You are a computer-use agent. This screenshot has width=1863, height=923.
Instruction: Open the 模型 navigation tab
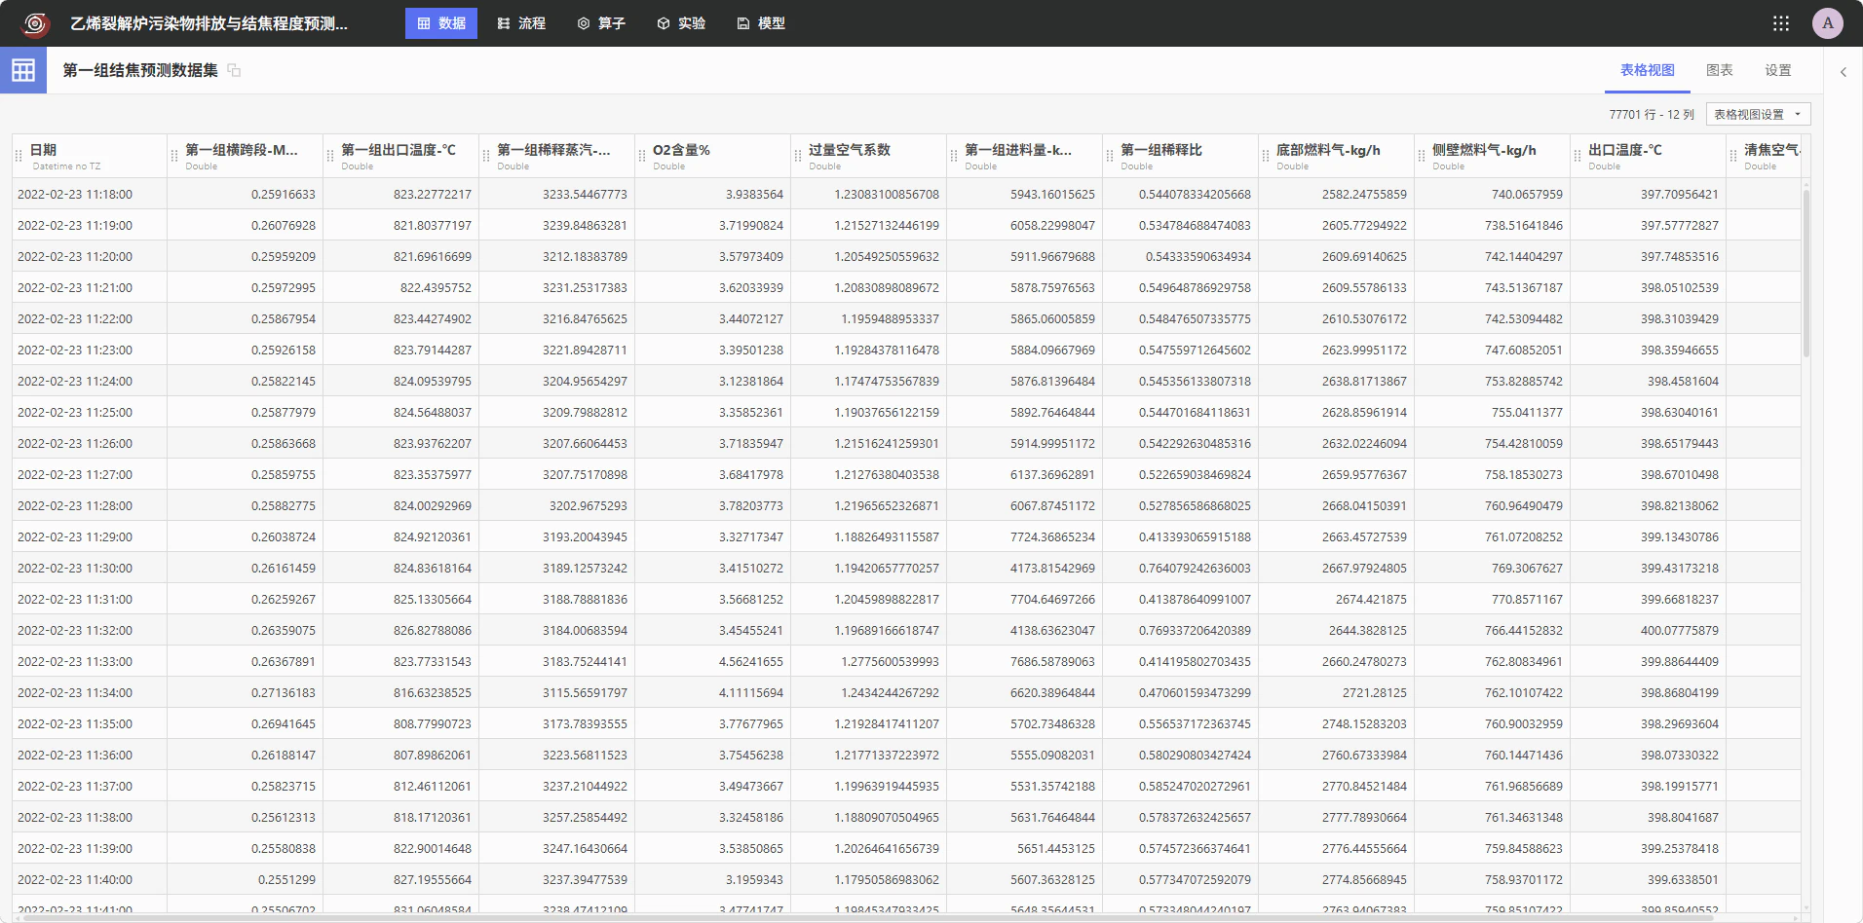click(761, 23)
